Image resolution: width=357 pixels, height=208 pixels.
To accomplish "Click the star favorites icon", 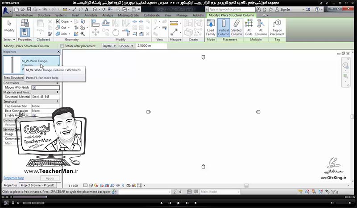I will 271,9.
